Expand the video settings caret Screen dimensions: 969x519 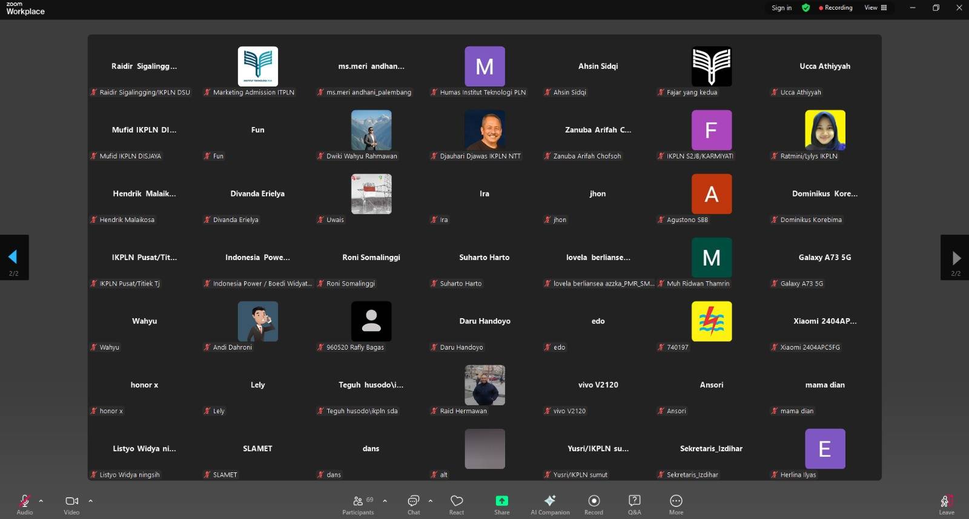[x=90, y=501]
